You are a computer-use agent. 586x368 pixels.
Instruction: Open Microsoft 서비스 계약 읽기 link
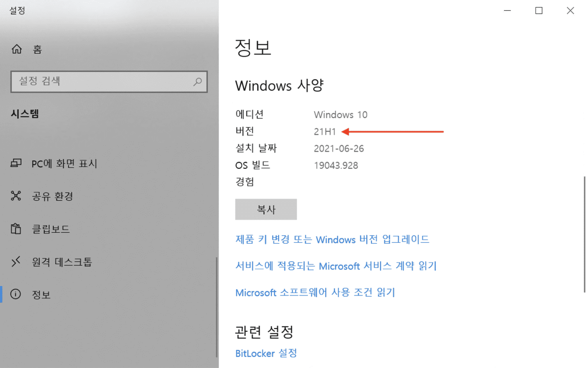[x=336, y=266]
